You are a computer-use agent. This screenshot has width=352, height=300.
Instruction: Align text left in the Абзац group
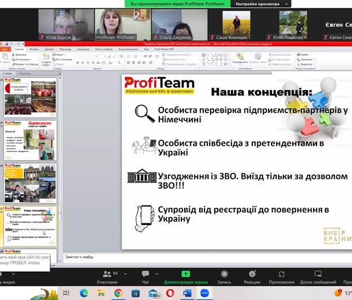pos(128,62)
